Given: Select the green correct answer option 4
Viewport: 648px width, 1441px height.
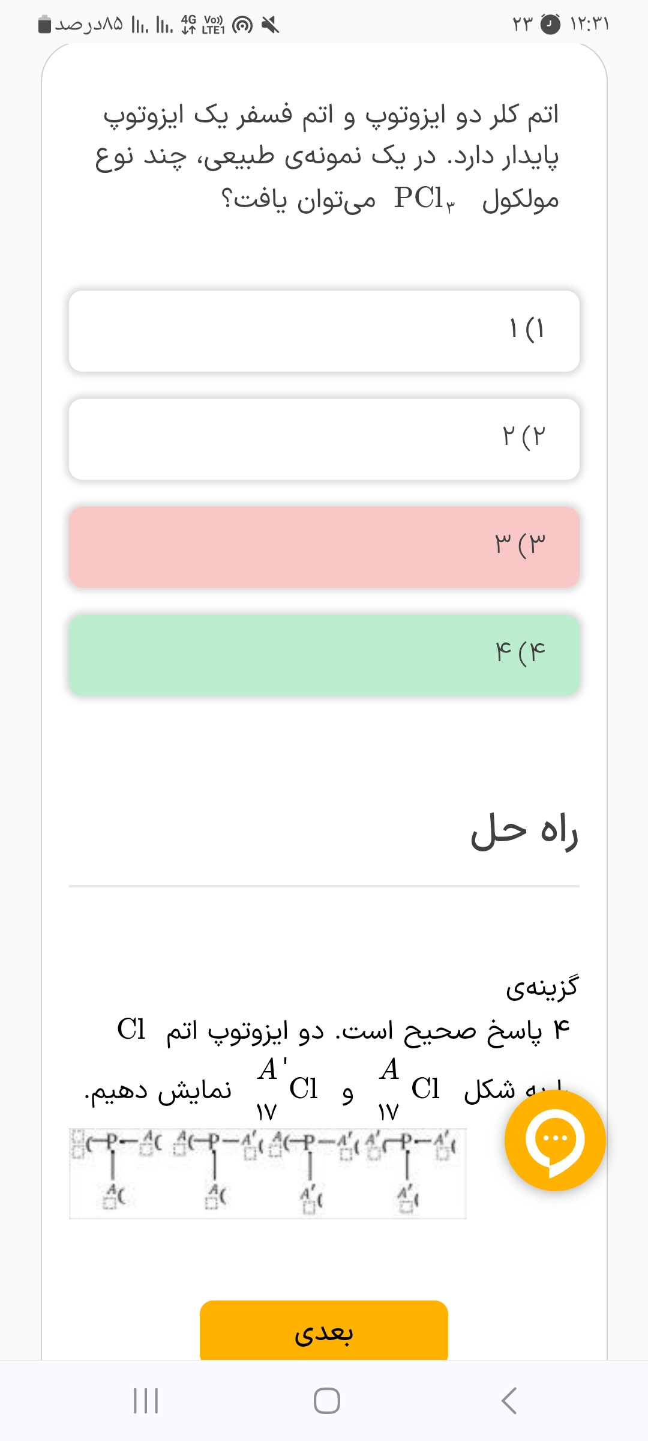Looking at the screenshot, I should pos(324,655).
